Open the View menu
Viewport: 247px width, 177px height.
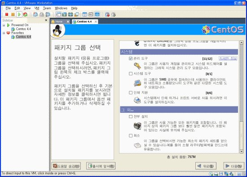[x=27, y=8]
